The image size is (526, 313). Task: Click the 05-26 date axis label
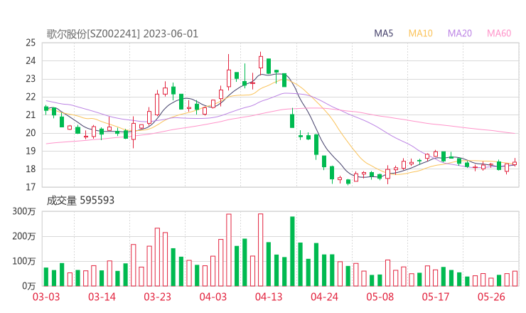(x=491, y=297)
